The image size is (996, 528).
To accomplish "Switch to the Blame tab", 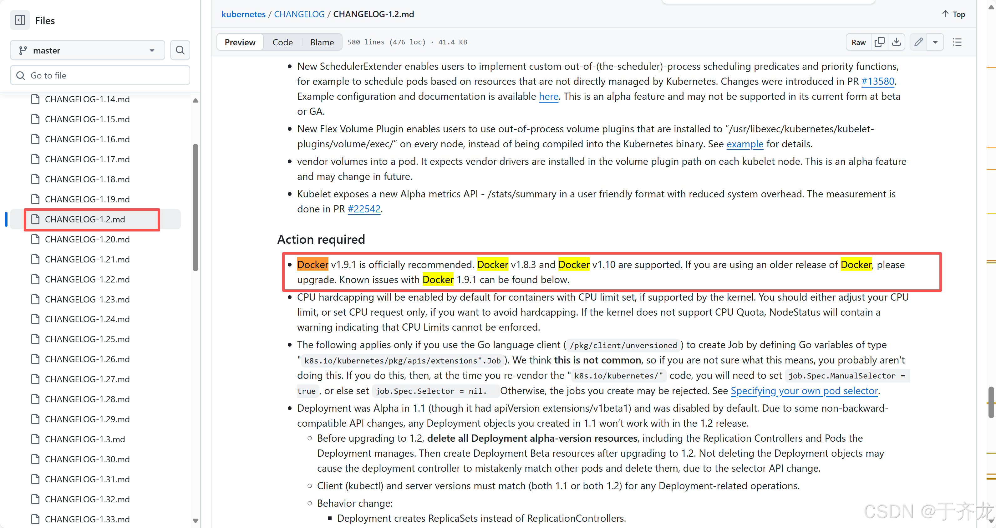I will click(x=322, y=42).
